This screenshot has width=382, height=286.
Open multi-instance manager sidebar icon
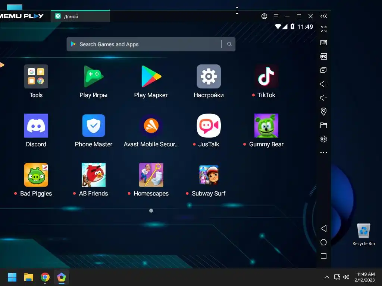pyautogui.click(x=323, y=70)
